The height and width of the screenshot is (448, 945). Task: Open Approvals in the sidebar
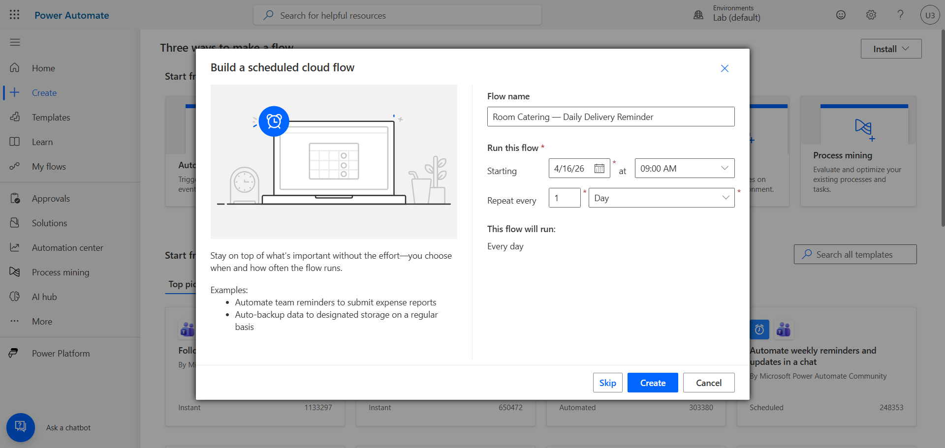tap(51, 199)
